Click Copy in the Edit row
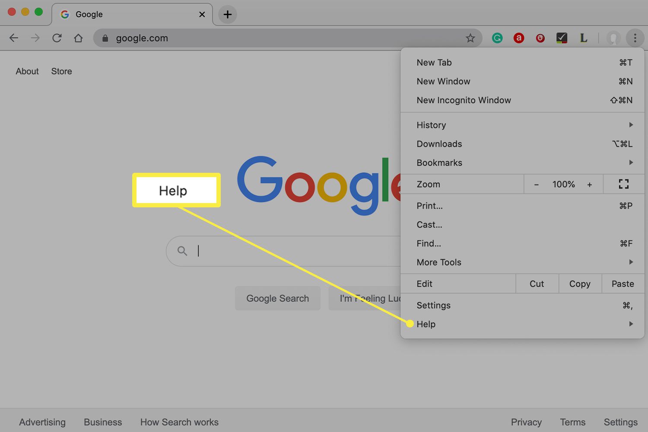This screenshot has width=648, height=432. click(x=580, y=284)
